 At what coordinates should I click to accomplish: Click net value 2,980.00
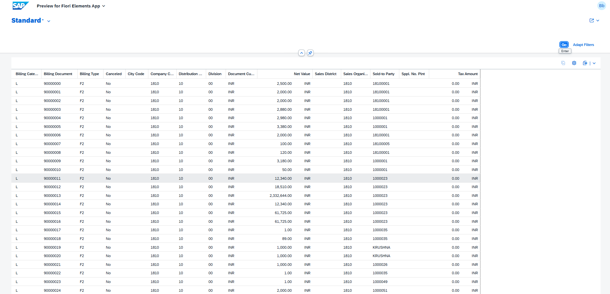(284, 118)
